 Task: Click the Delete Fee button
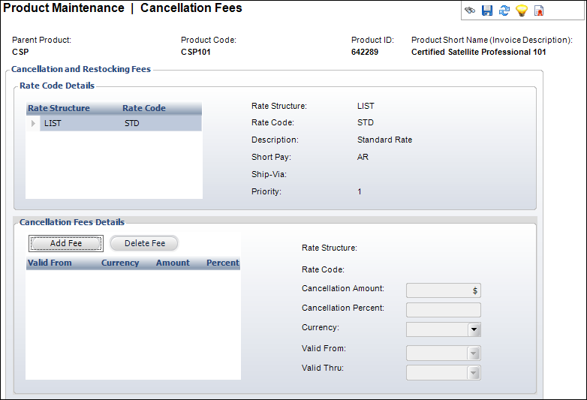tap(145, 243)
